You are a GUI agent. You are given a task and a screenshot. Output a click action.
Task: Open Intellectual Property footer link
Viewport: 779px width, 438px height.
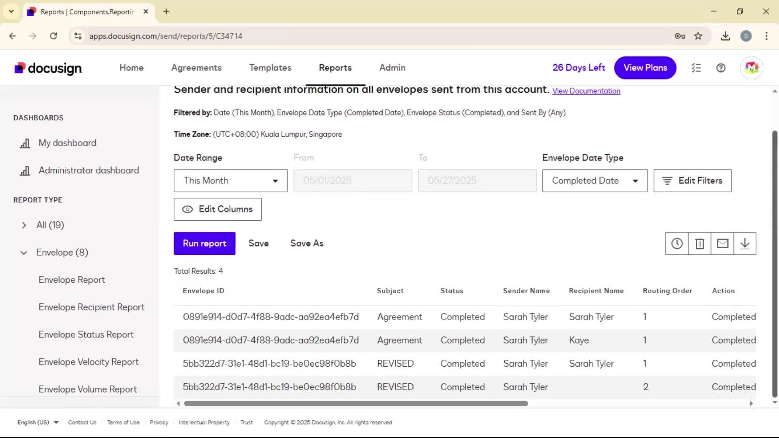point(204,422)
